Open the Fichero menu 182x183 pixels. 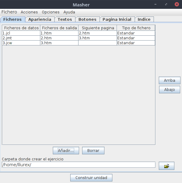pos(9,12)
